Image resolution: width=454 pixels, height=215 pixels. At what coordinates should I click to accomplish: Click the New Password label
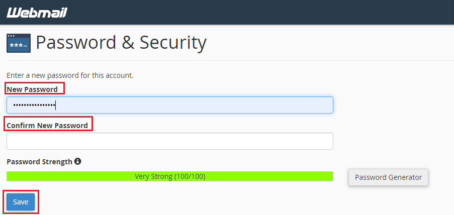tap(32, 89)
